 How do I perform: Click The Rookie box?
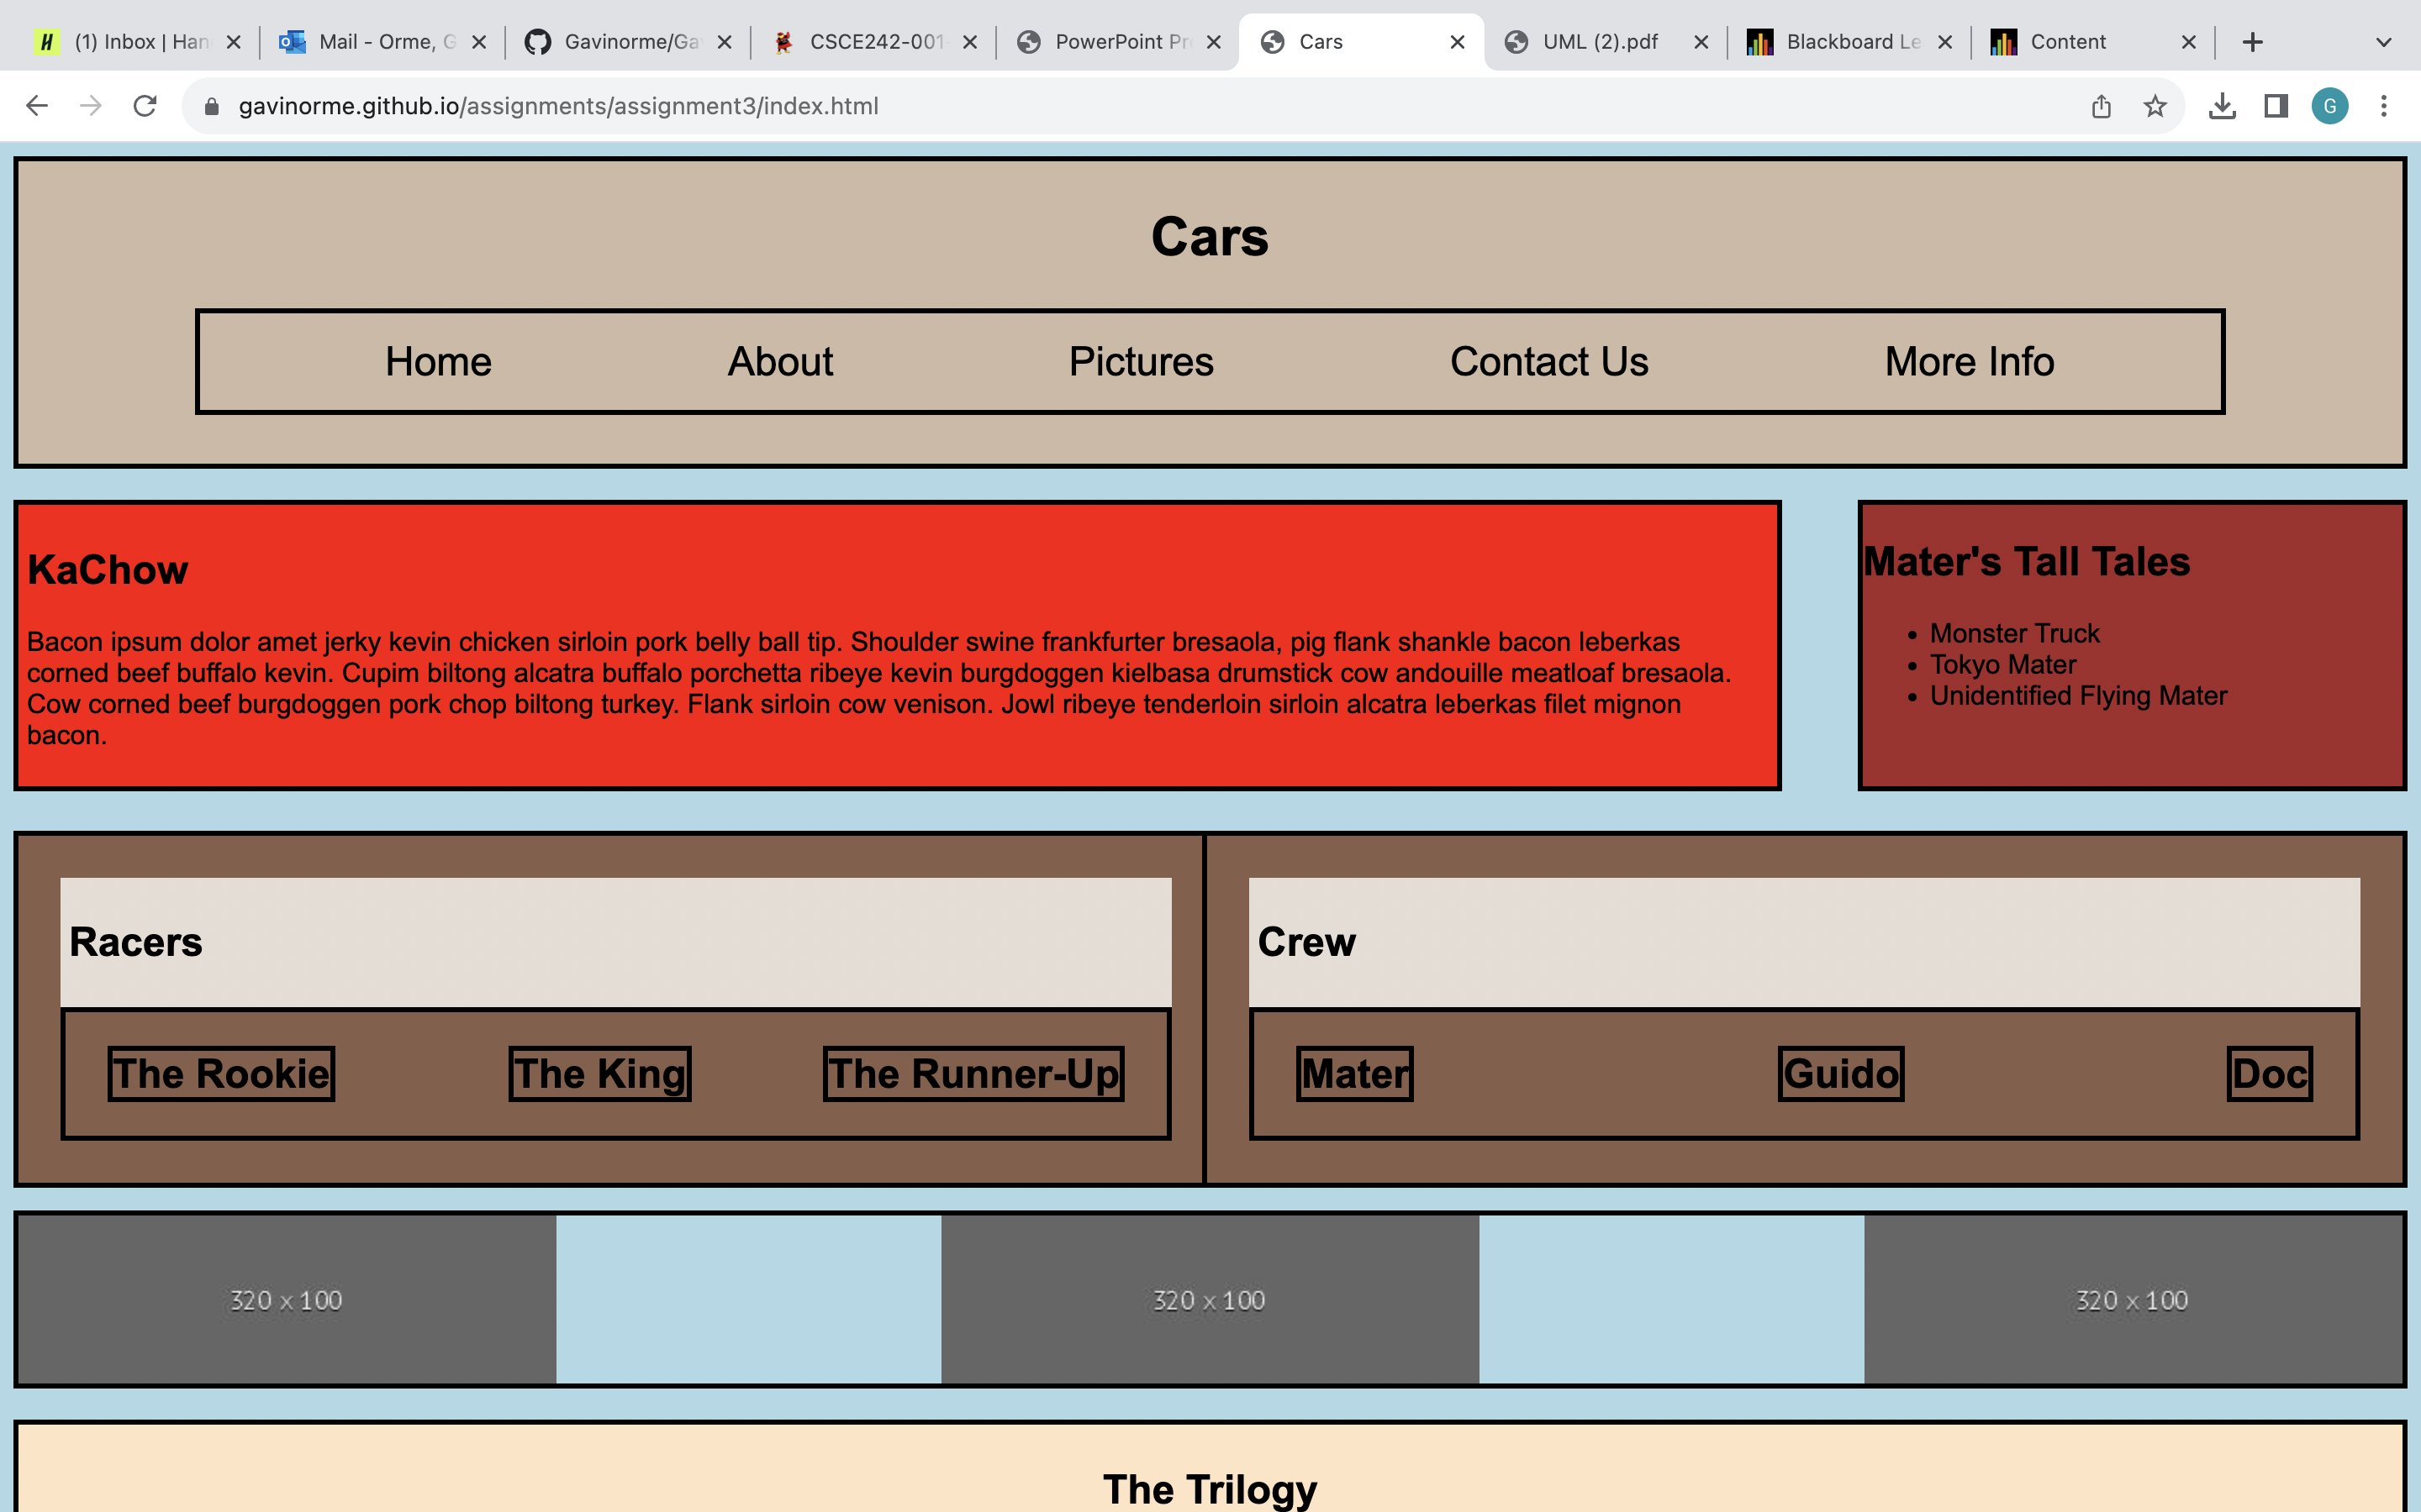(221, 1074)
